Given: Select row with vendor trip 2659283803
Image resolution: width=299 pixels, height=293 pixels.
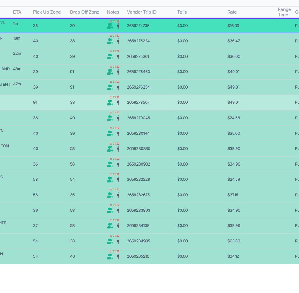Looking at the screenshot, I should tap(149, 210).
